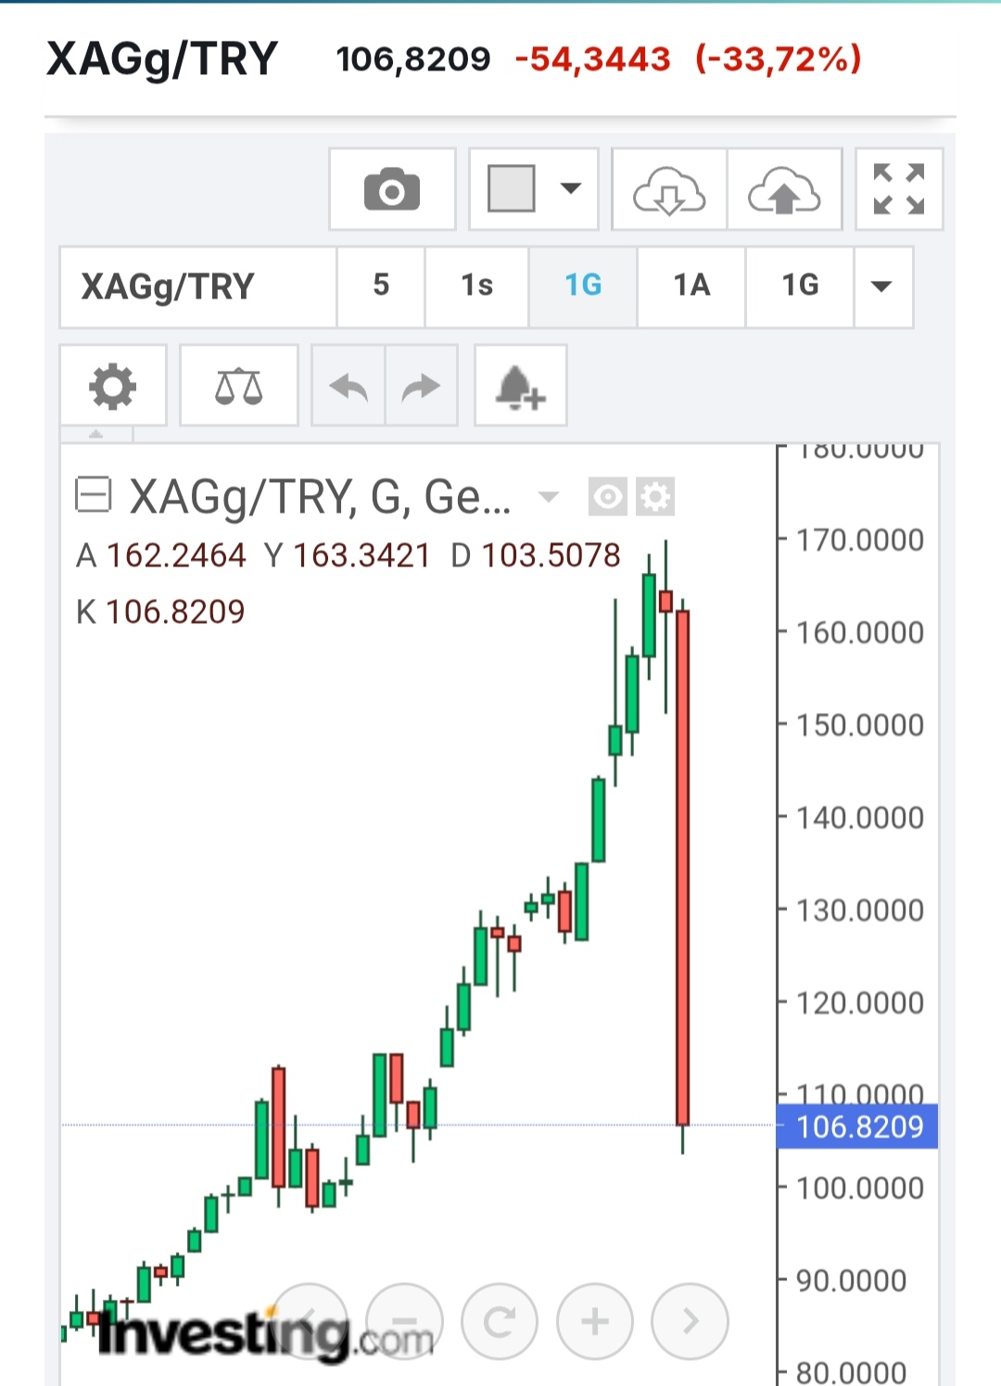This screenshot has height=1386, width=1001.
Task: Select the 5 minute interval button
Action: coord(381,286)
